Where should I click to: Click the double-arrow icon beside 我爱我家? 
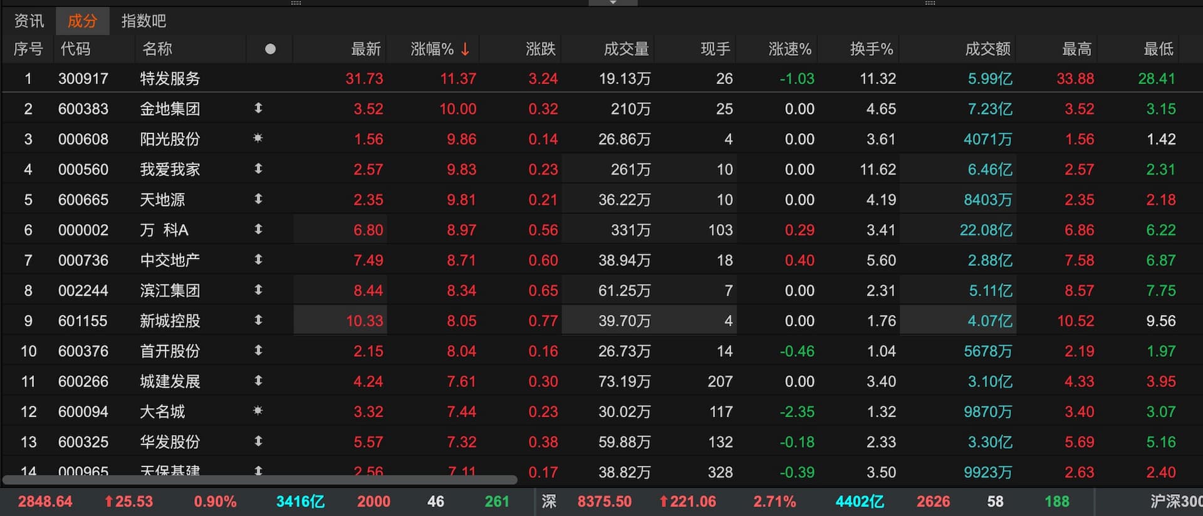click(258, 169)
